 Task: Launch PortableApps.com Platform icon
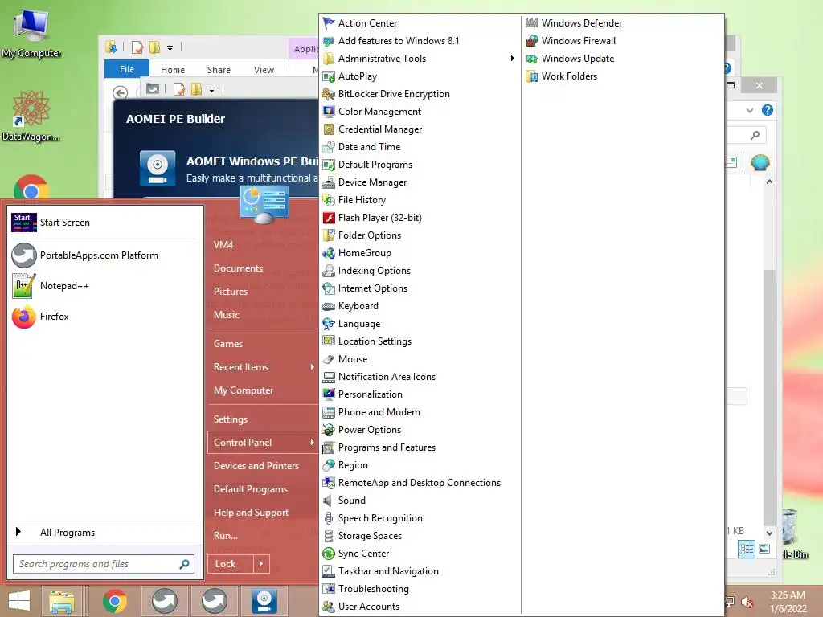click(24, 255)
